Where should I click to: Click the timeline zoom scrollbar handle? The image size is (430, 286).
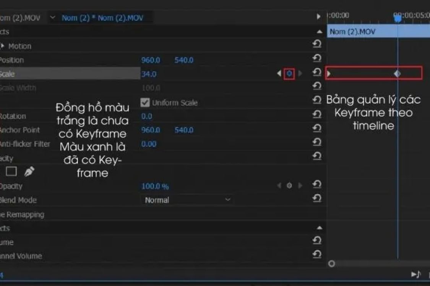(x=332, y=264)
